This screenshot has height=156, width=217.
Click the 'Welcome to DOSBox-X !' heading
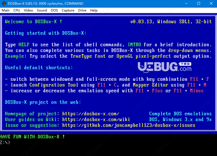click(x=34, y=22)
